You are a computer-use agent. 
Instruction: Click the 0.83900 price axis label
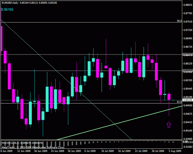point(188,139)
